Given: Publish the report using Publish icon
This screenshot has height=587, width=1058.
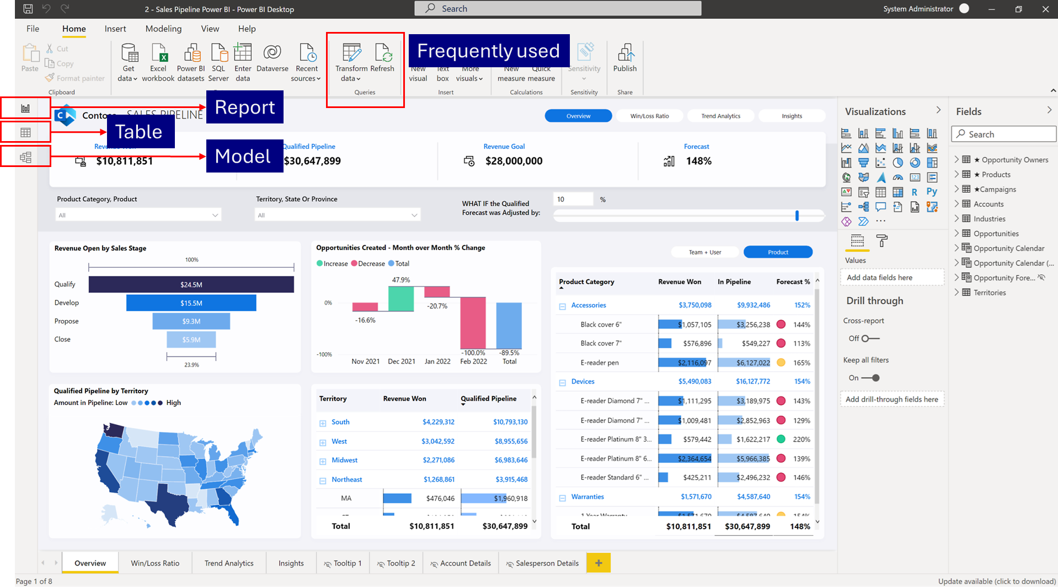Looking at the screenshot, I should 625,57.
